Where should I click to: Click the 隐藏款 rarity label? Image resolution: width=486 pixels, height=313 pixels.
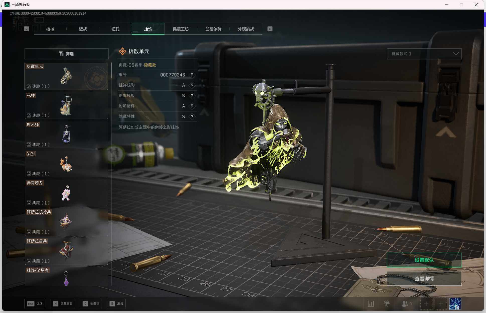[x=150, y=65]
